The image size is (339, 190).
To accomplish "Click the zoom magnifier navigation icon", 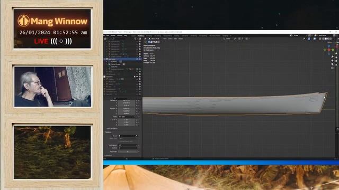I will (x=332, y=56).
